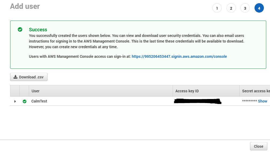
Task: Click the masked secret key asterisks
Action: coord(249,101)
